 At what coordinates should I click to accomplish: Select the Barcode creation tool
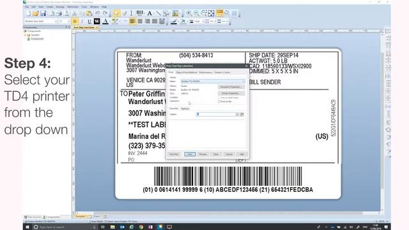(x=140, y=13)
